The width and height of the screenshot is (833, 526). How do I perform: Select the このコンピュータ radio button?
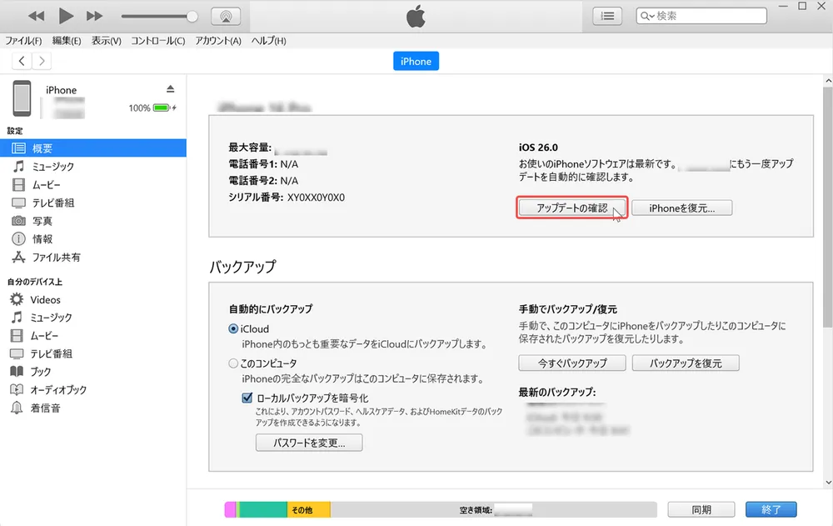[x=233, y=363]
